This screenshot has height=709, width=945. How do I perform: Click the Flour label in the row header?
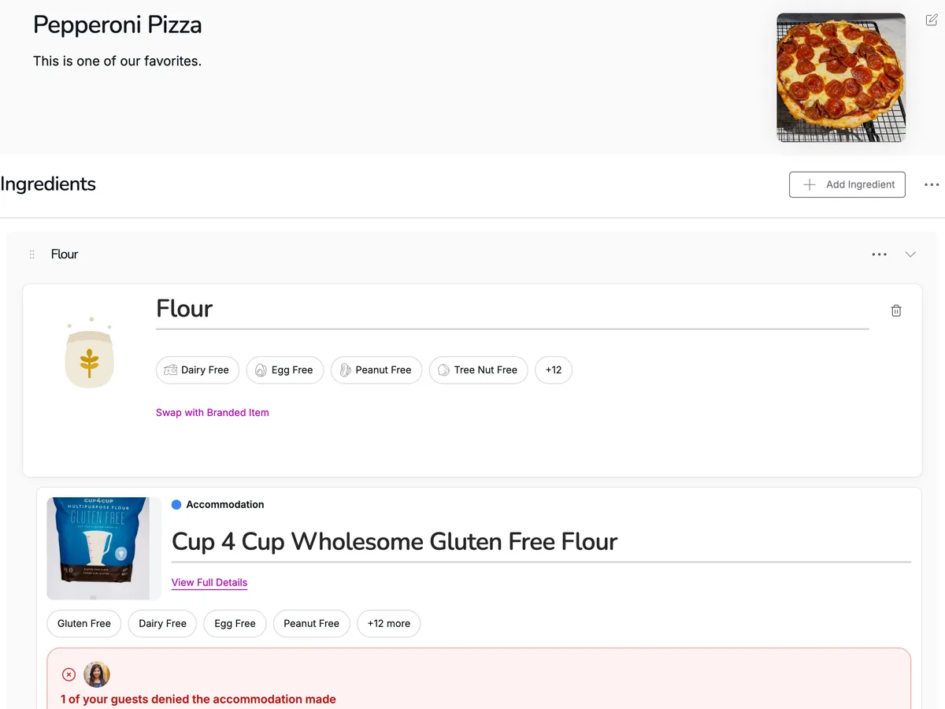65,254
